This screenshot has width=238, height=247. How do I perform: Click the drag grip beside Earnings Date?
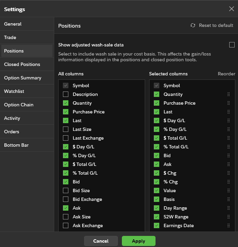click(x=229, y=226)
